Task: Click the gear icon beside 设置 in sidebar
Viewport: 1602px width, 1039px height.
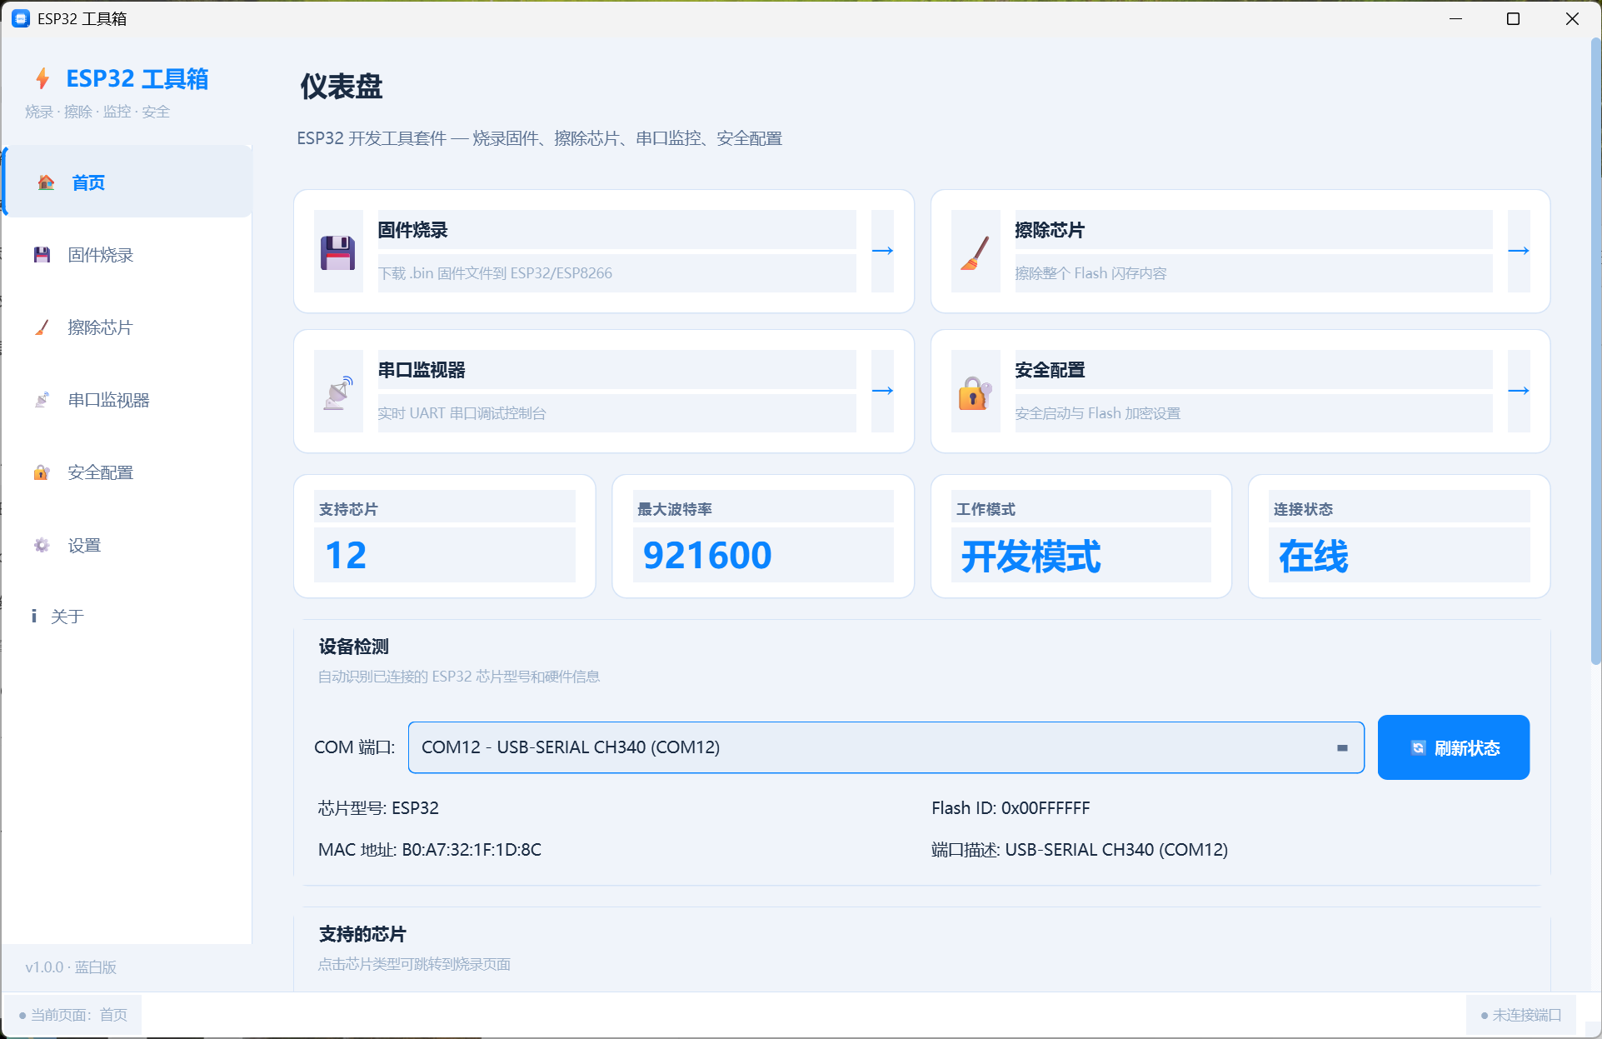Action: point(42,545)
